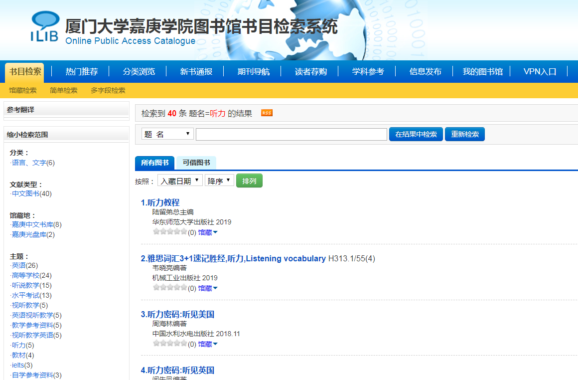The image size is (578, 380).
Task: Click star rating for 听力教程
Action: pyautogui.click(x=169, y=232)
